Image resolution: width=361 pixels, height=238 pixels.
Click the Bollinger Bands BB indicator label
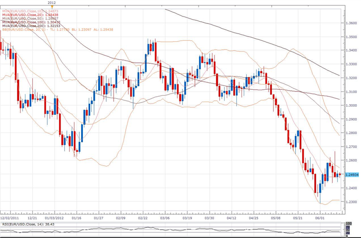57,30
